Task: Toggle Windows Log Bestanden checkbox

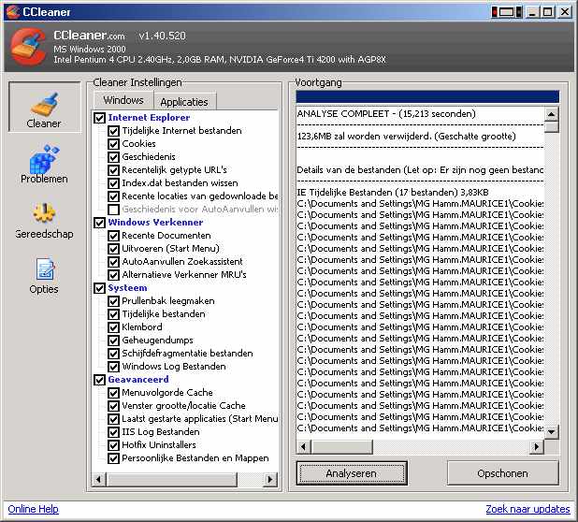Action: click(113, 367)
